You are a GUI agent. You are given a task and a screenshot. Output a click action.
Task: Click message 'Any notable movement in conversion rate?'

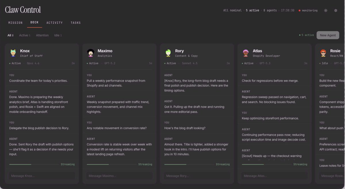[117, 128]
